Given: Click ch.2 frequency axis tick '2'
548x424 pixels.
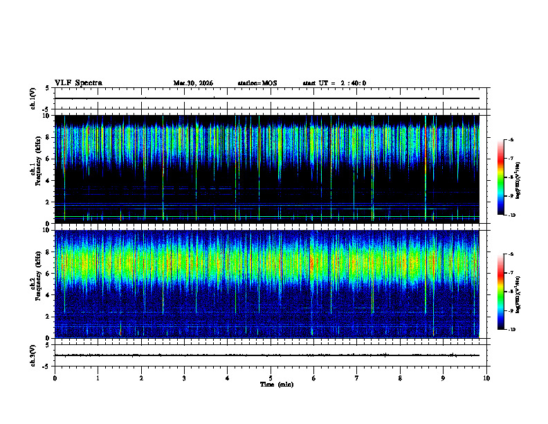Looking at the screenshot, I should pyautogui.click(x=48, y=317).
